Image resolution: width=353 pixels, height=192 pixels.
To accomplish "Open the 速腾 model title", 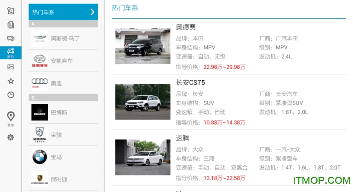I will (182, 138).
